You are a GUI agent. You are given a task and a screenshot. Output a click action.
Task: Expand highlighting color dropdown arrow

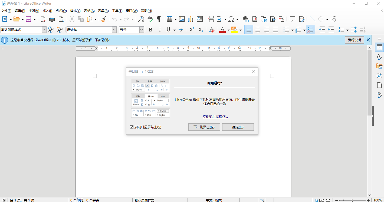point(240,30)
